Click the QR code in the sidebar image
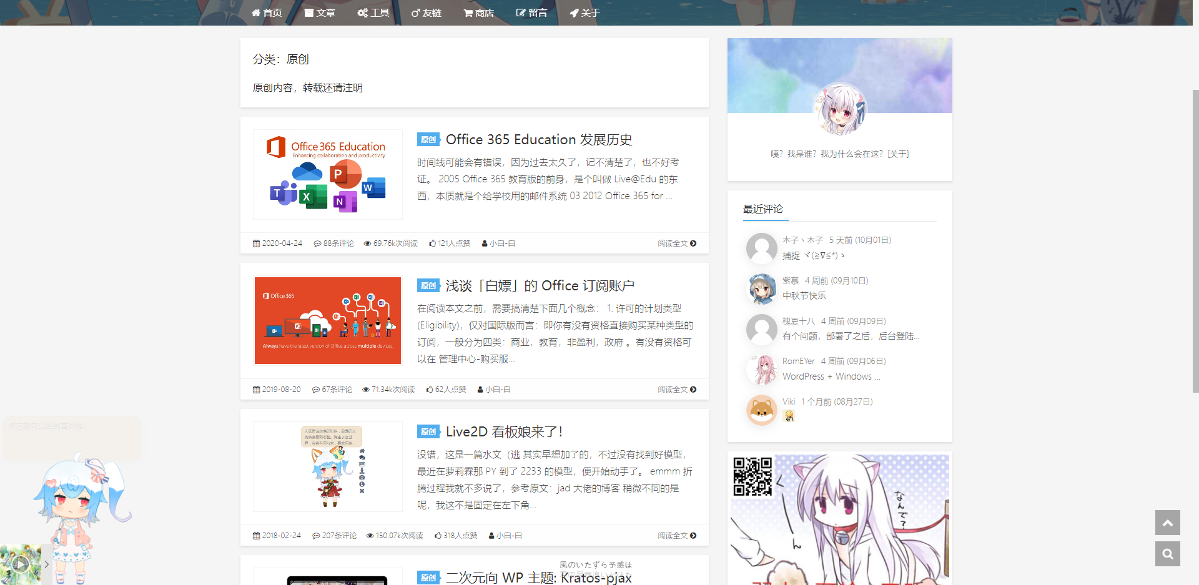The width and height of the screenshot is (1199, 585). pos(752,476)
